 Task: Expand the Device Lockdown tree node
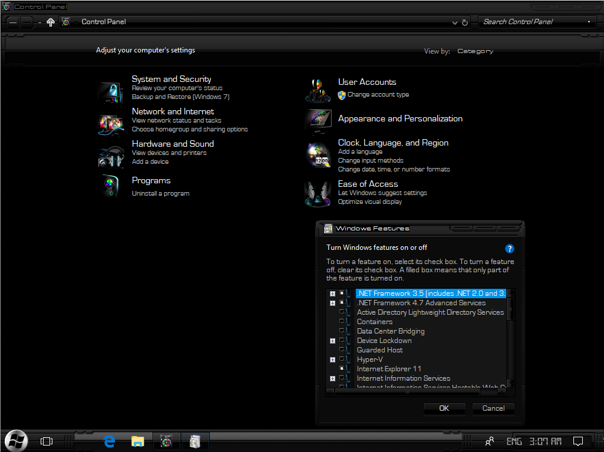[x=332, y=341]
